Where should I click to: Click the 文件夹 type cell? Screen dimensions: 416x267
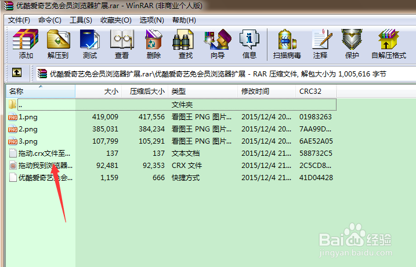pyautogui.click(x=182, y=105)
